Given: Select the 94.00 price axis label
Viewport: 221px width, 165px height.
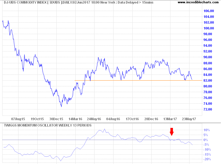Looking at the screenshot, I should [208, 46].
